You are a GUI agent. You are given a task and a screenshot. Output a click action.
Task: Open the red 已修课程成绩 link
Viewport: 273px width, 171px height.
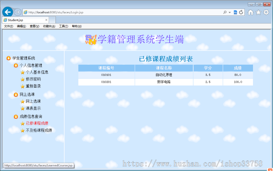[x=37, y=123]
